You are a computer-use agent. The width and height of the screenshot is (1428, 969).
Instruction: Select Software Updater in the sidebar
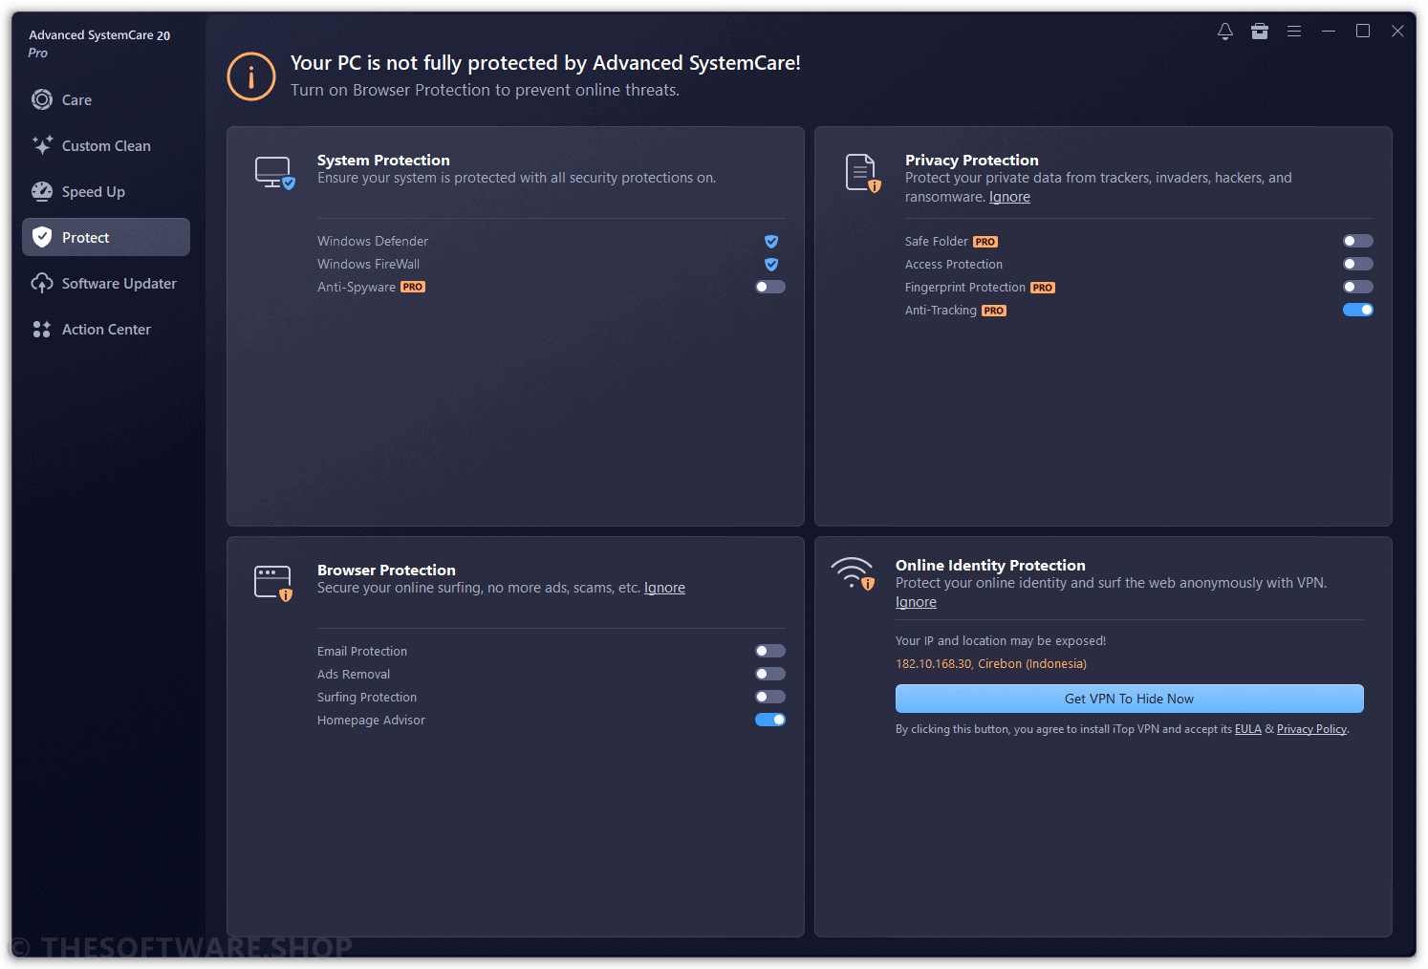[106, 283]
